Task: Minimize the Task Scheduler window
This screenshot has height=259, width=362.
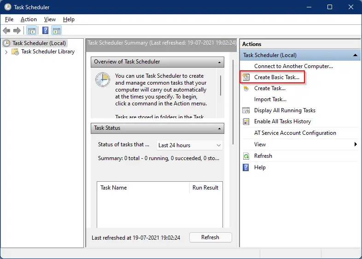Action: 309,7
